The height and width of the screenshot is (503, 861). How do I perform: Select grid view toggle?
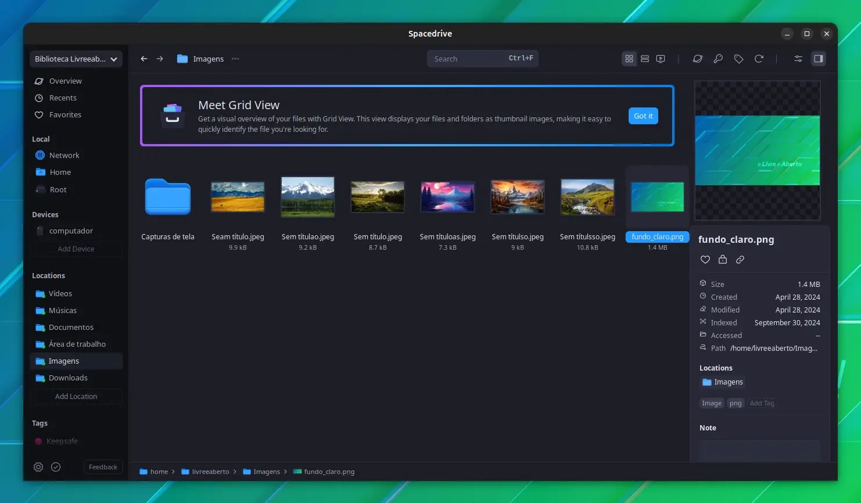pyautogui.click(x=629, y=59)
